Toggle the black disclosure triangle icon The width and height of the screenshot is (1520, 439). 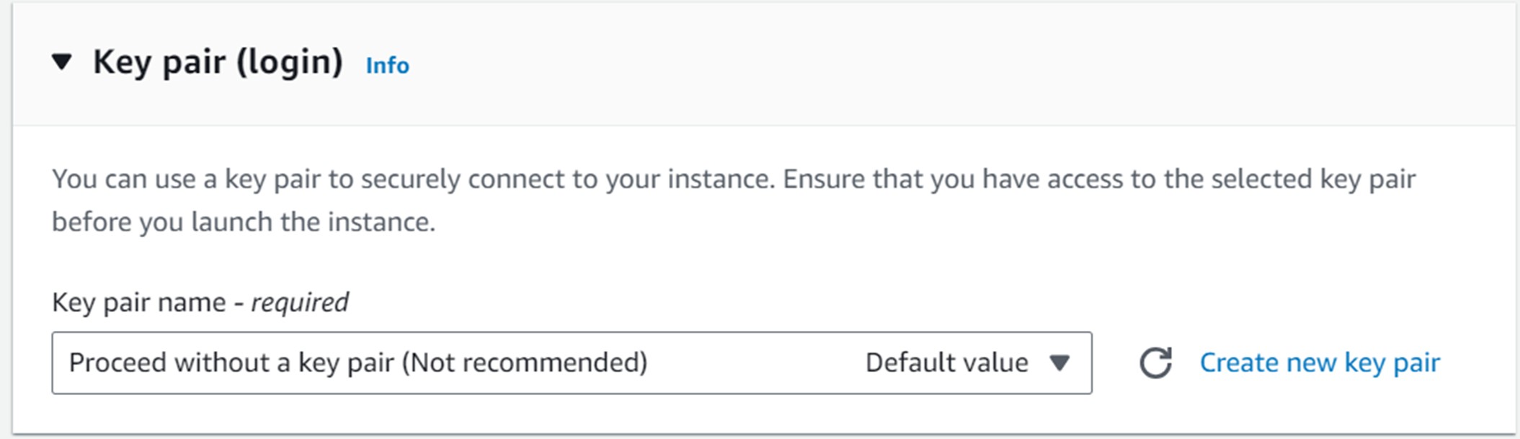[x=63, y=62]
